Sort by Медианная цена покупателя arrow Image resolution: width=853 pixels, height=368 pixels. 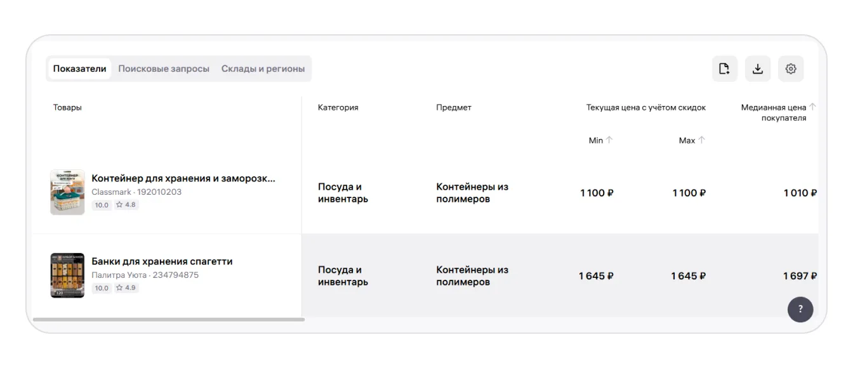(812, 107)
